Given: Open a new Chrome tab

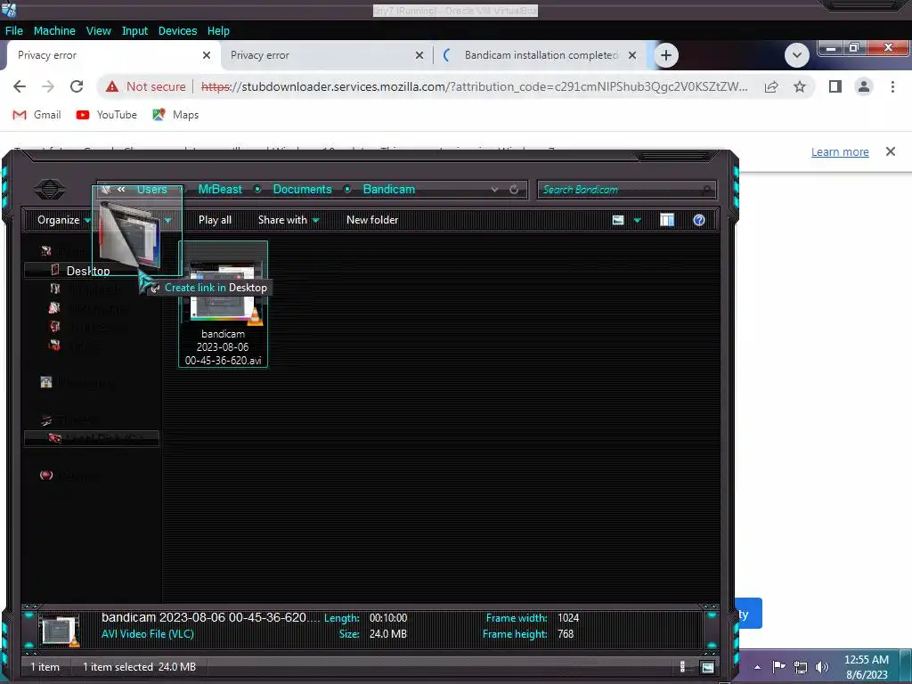Looking at the screenshot, I should pos(666,55).
